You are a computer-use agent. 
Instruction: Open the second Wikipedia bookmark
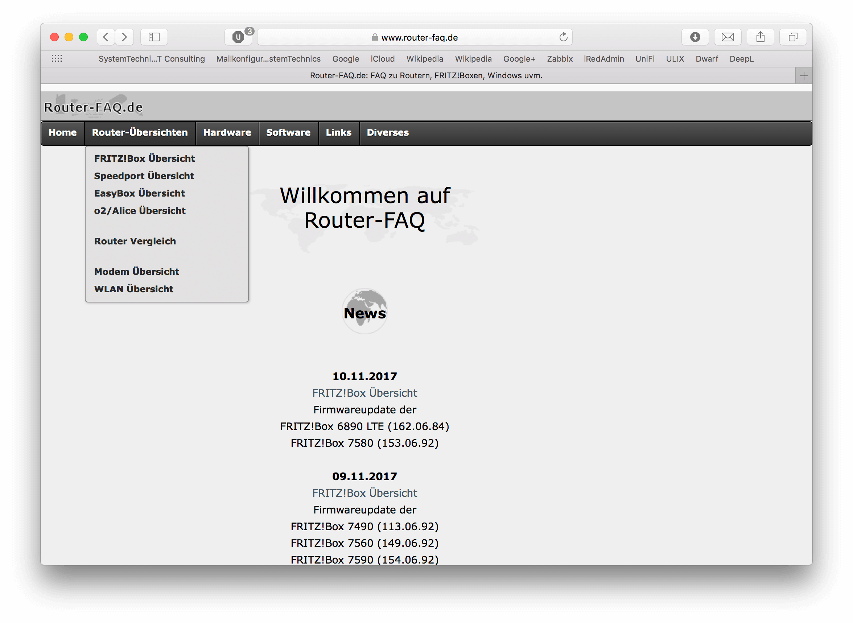(473, 59)
